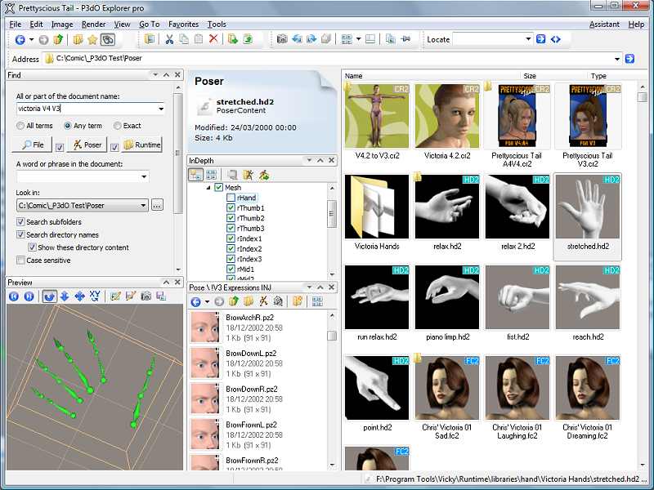The height and width of the screenshot is (490, 654).
Task: Click the File search button
Action: (32, 145)
